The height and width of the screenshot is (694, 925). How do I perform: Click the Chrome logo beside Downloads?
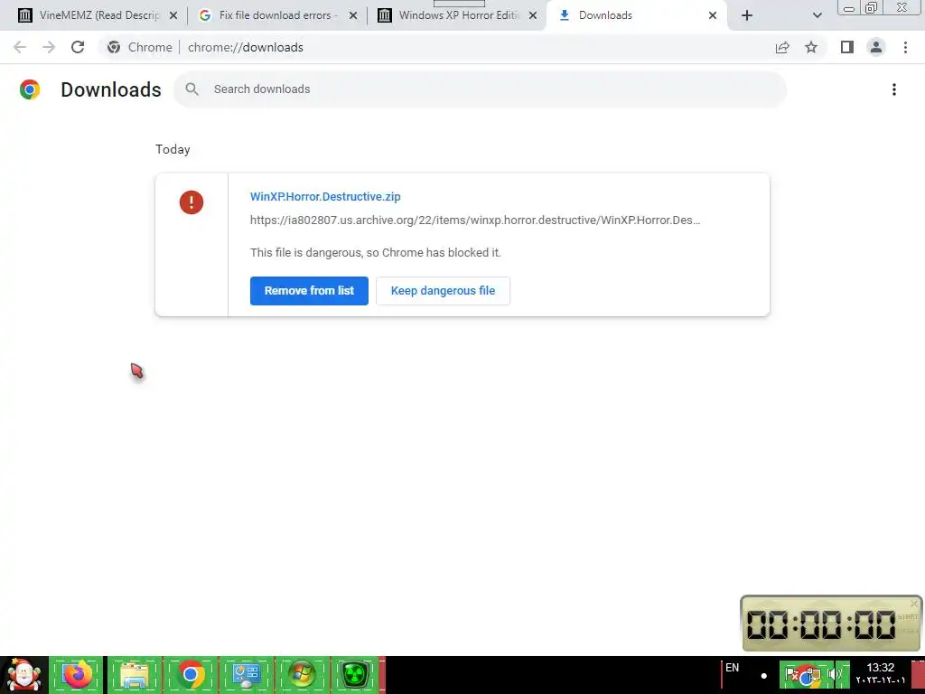point(30,89)
